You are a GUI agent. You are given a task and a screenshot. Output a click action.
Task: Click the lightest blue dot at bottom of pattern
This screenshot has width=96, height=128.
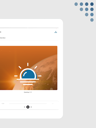pos(92,20)
